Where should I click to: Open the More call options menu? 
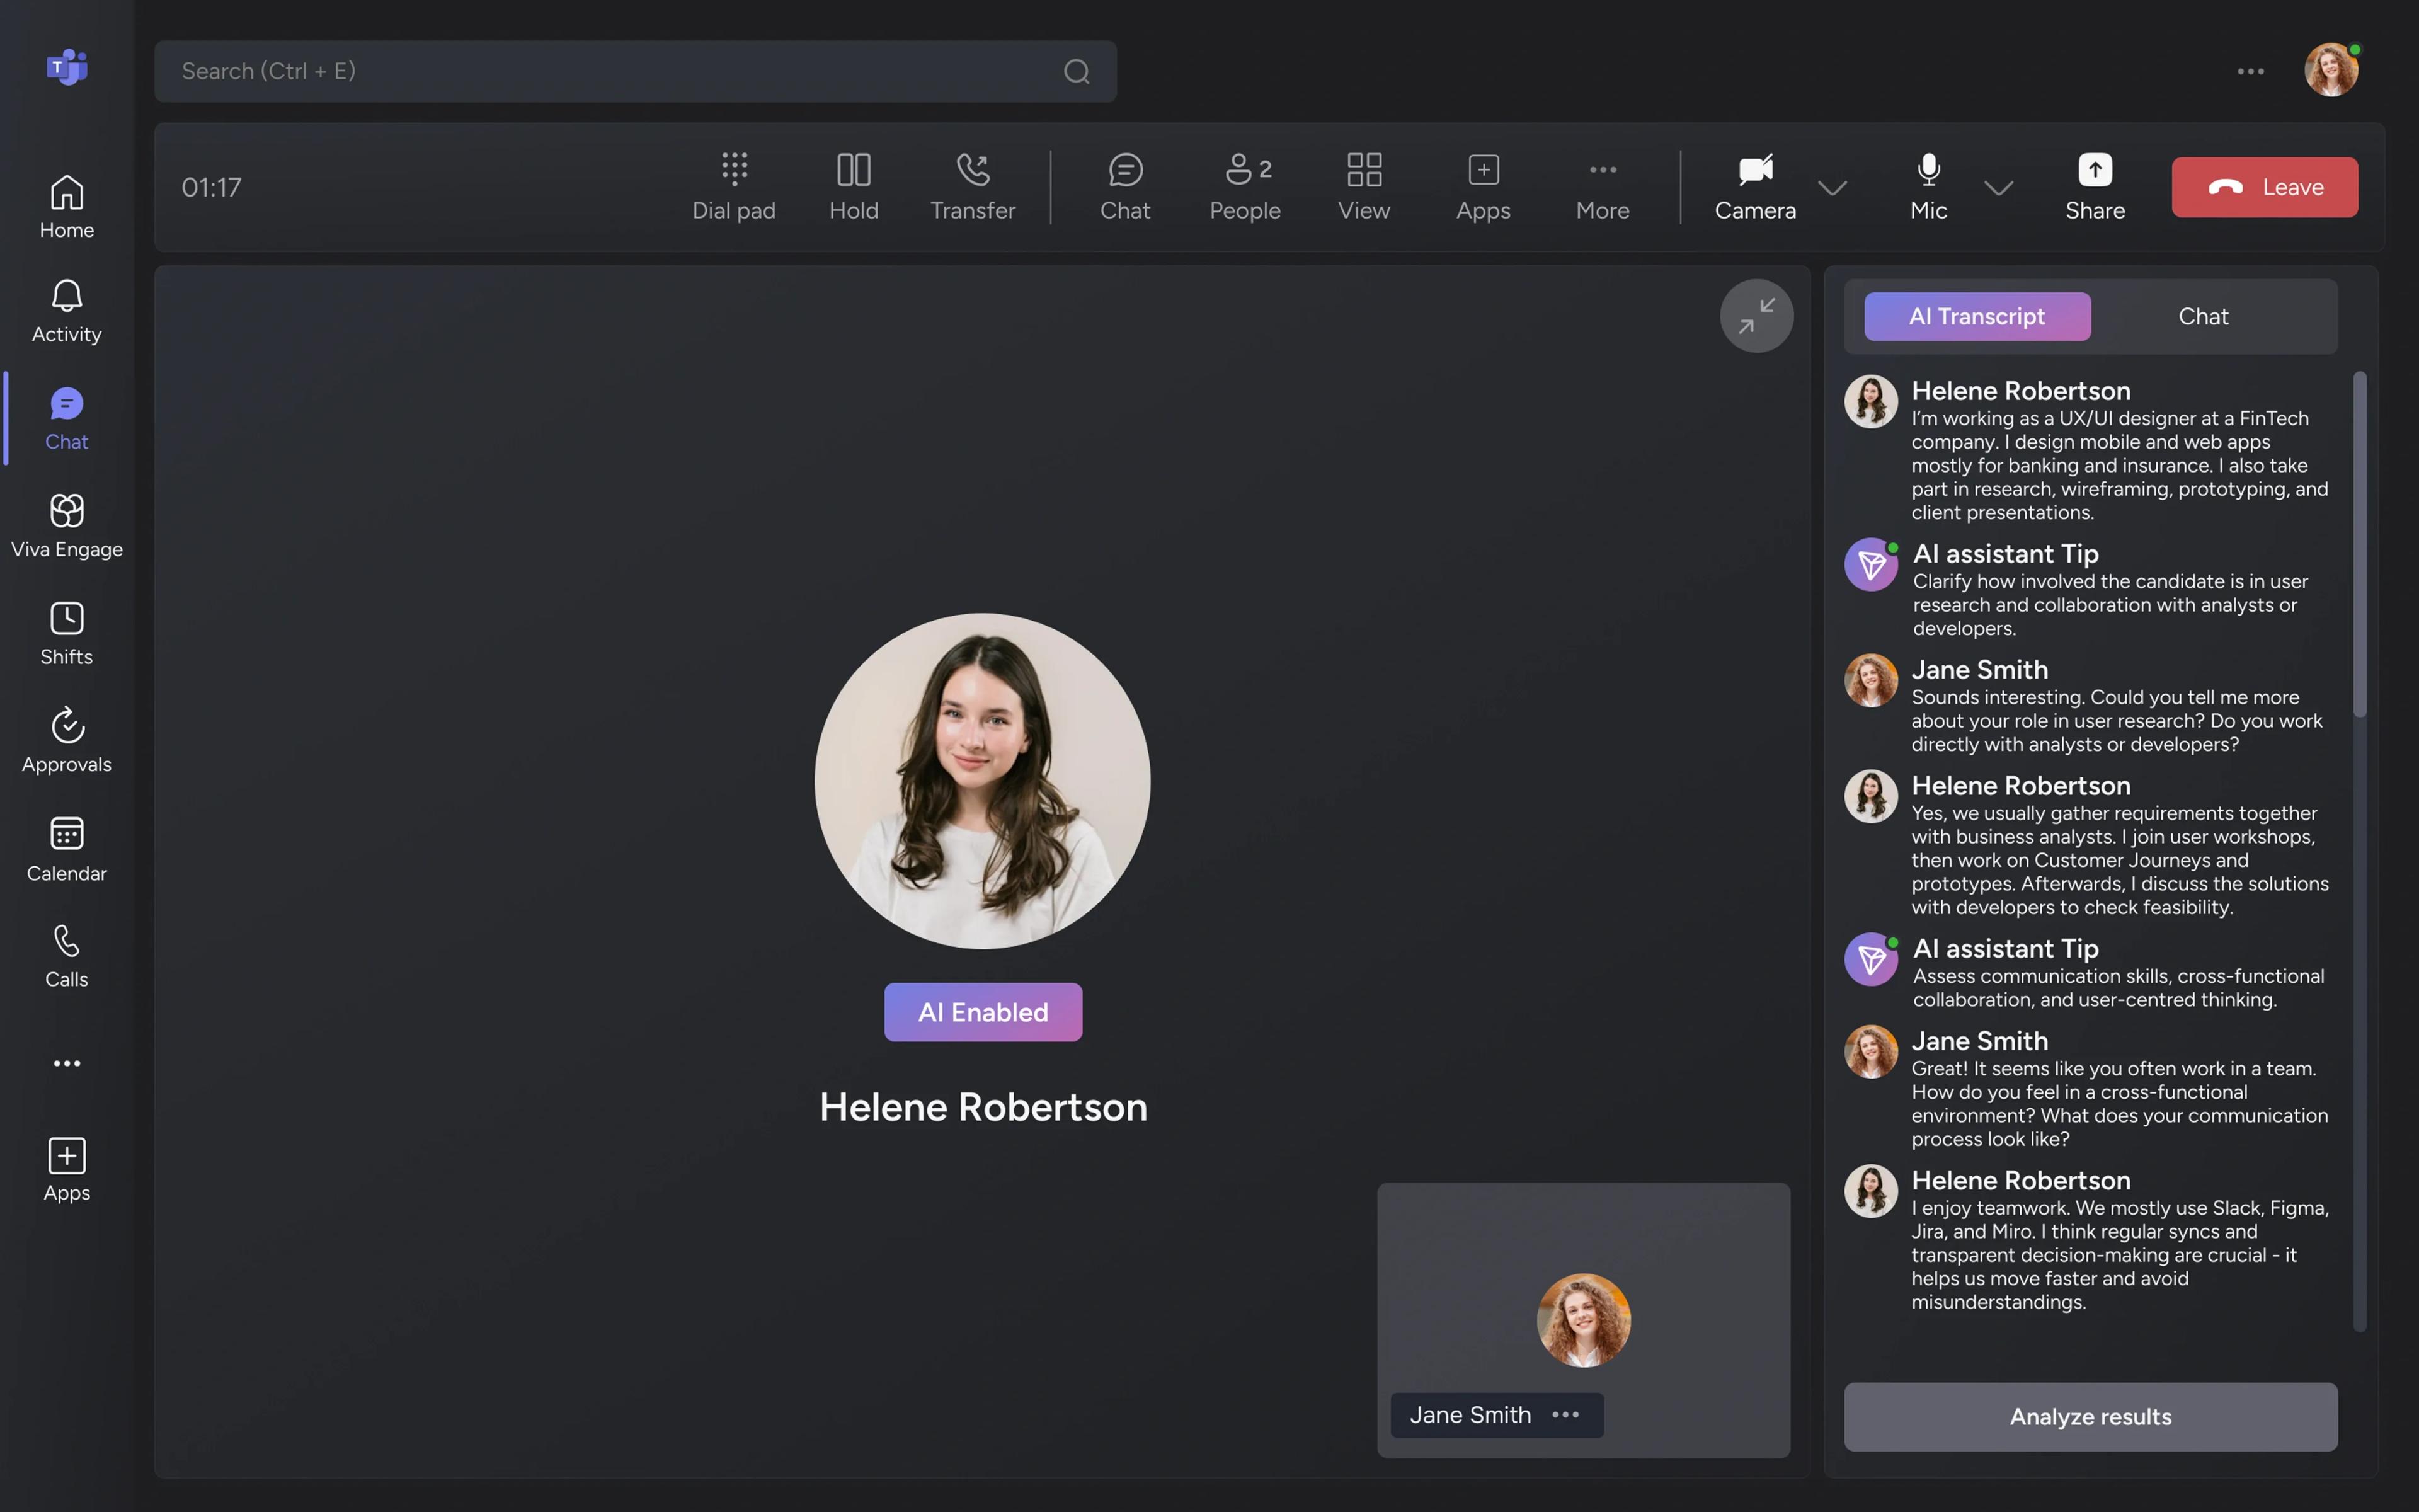tap(1603, 186)
